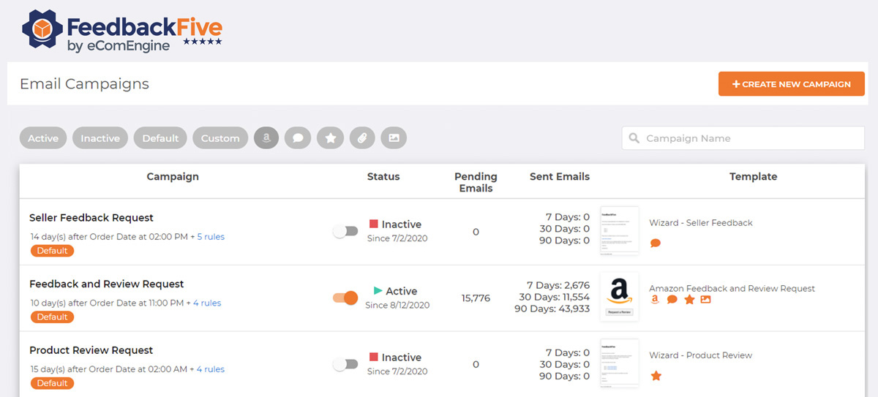Screen dimensions: 878x397
Task: Filter campaigns by Amazon request icon
Action: pyautogui.click(x=266, y=138)
